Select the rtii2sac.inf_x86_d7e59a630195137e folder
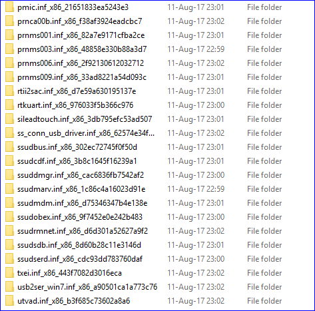Screen dimensions: 315x311 (77, 91)
